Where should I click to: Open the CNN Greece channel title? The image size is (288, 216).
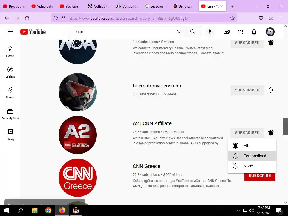(146, 166)
